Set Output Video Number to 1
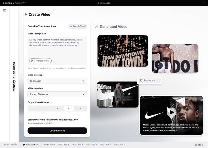This screenshot has height=148, width=208. 34,108
